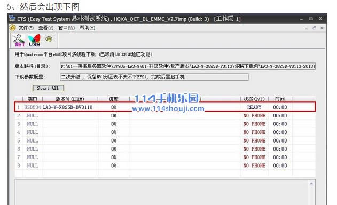This screenshot has width=337, height=205.
Task: Click the 状态(P/F) column header
Action: coord(254,99)
